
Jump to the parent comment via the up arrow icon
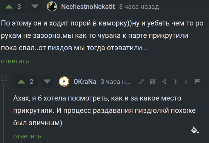(x=176, y=81)
